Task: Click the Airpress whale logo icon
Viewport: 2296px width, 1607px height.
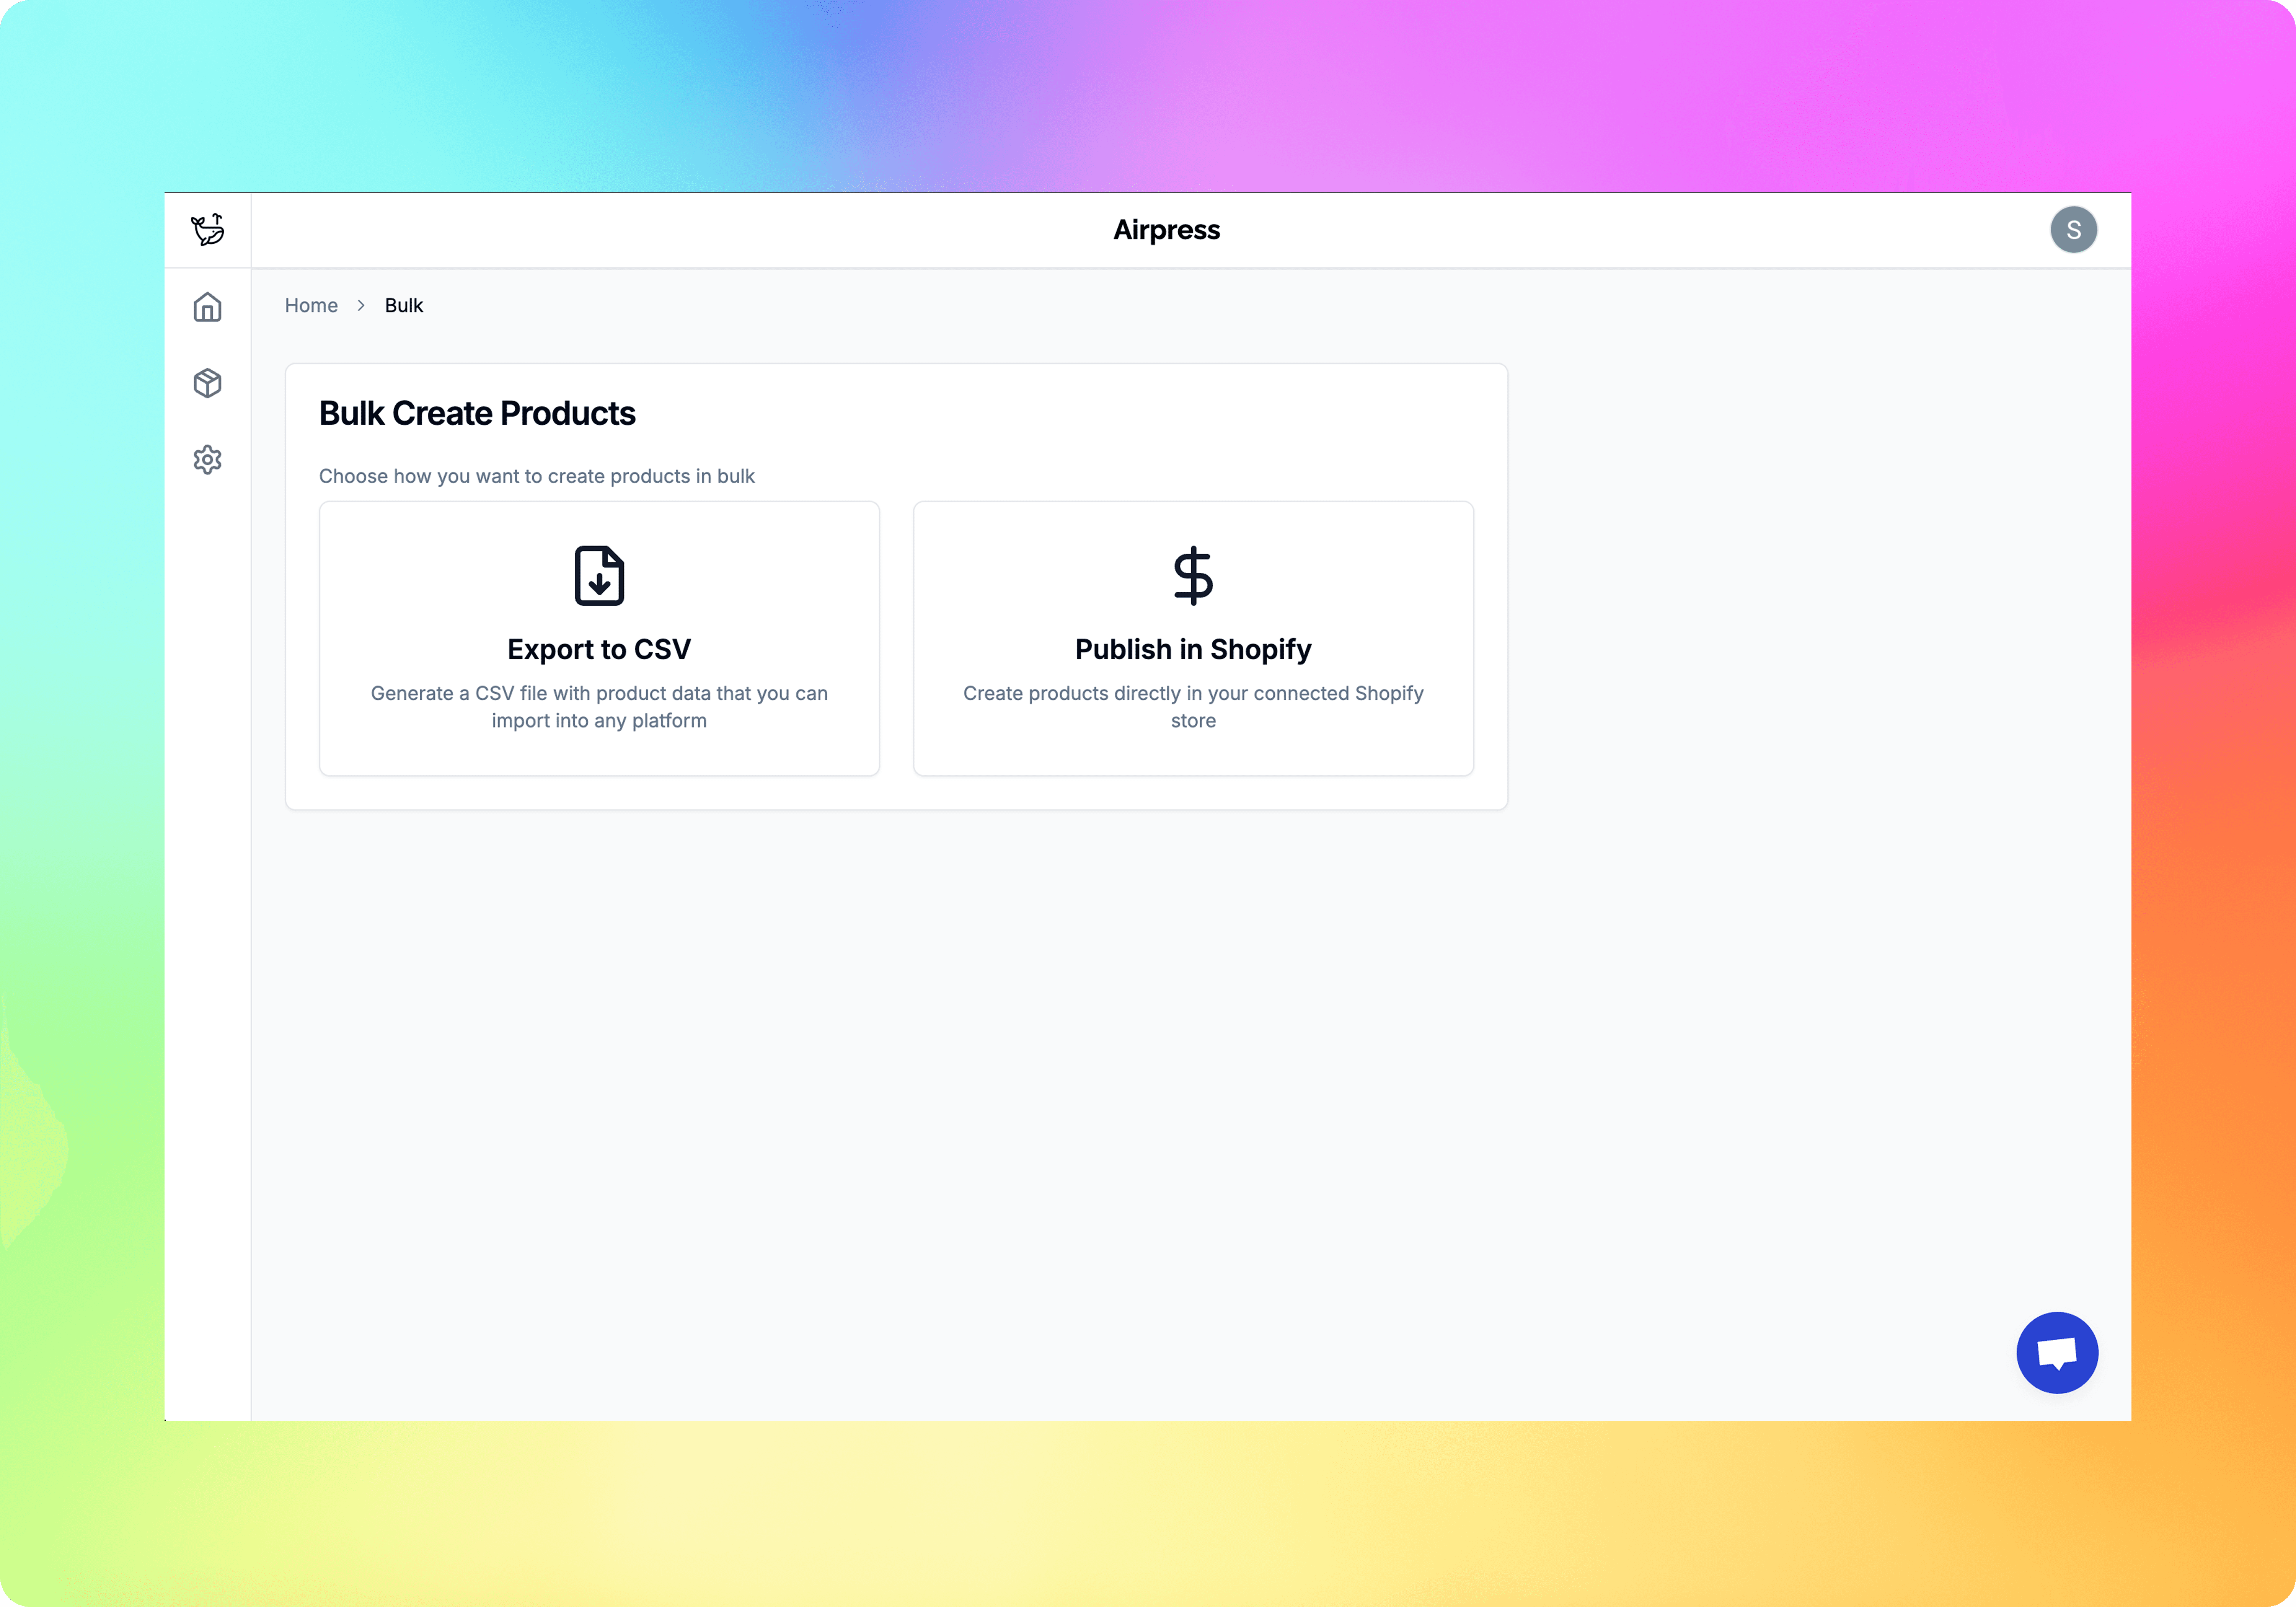Action: click(208, 230)
